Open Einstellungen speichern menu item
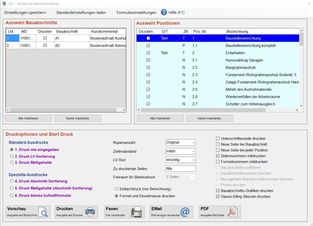The height and width of the screenshot is (226, 313). (25, 12)
